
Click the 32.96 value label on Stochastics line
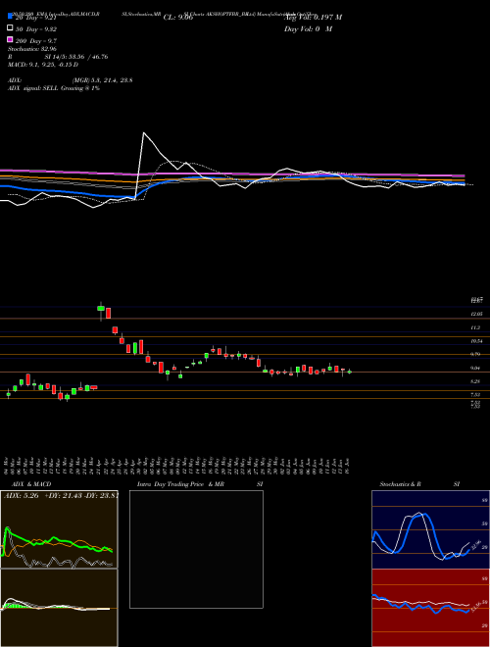coord(476,545)
